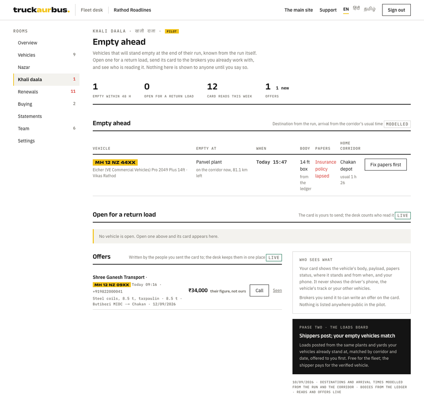Open the main site link
This screenshot has height=414, width=424.
pyautogui.click(x=299, y=10)
